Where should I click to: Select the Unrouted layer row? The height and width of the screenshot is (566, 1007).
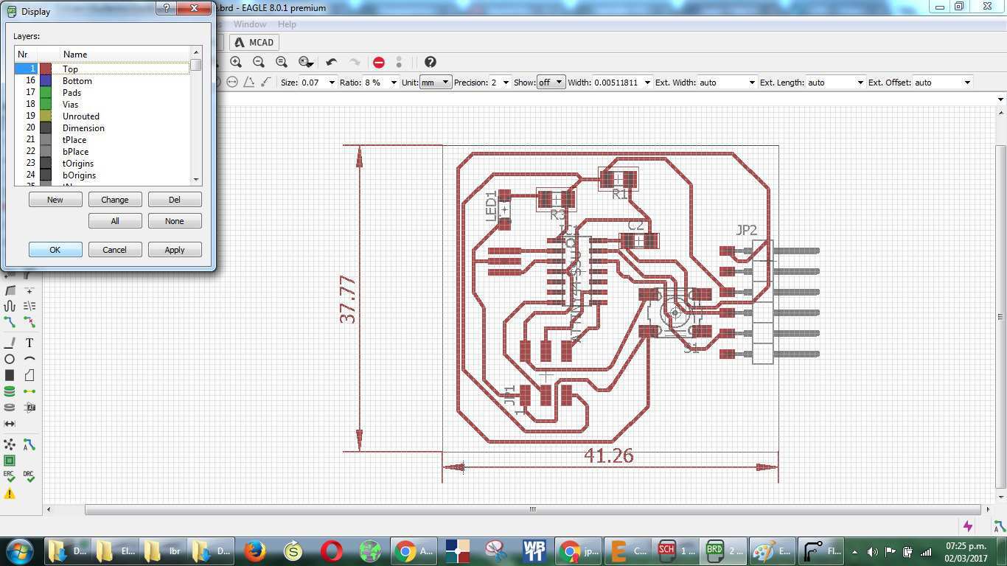[102, 116]
